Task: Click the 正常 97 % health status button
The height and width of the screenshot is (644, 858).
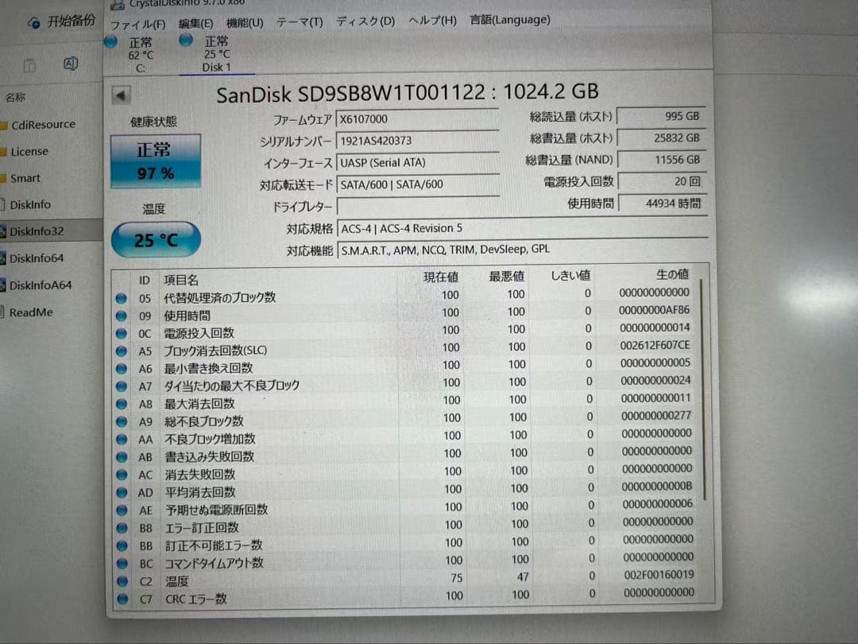Action: pos(156,161)
